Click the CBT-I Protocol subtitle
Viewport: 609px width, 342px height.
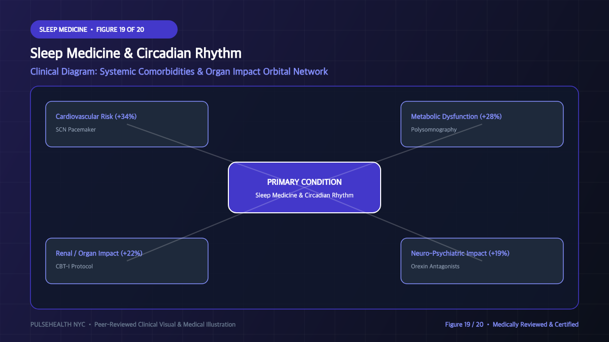[74, 267]
